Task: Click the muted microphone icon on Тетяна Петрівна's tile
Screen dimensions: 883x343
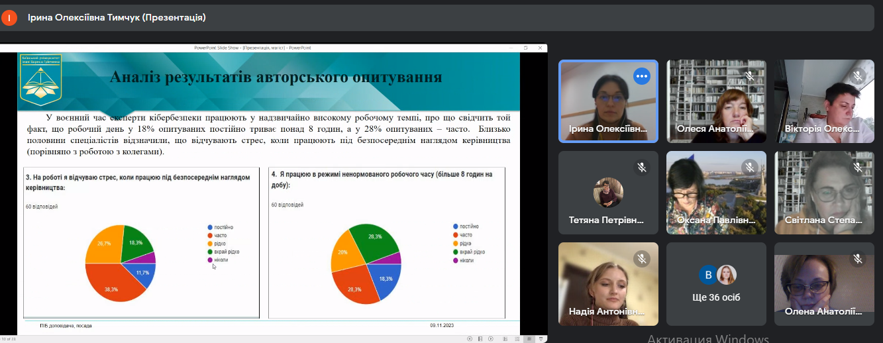Action: click(641, 168)
